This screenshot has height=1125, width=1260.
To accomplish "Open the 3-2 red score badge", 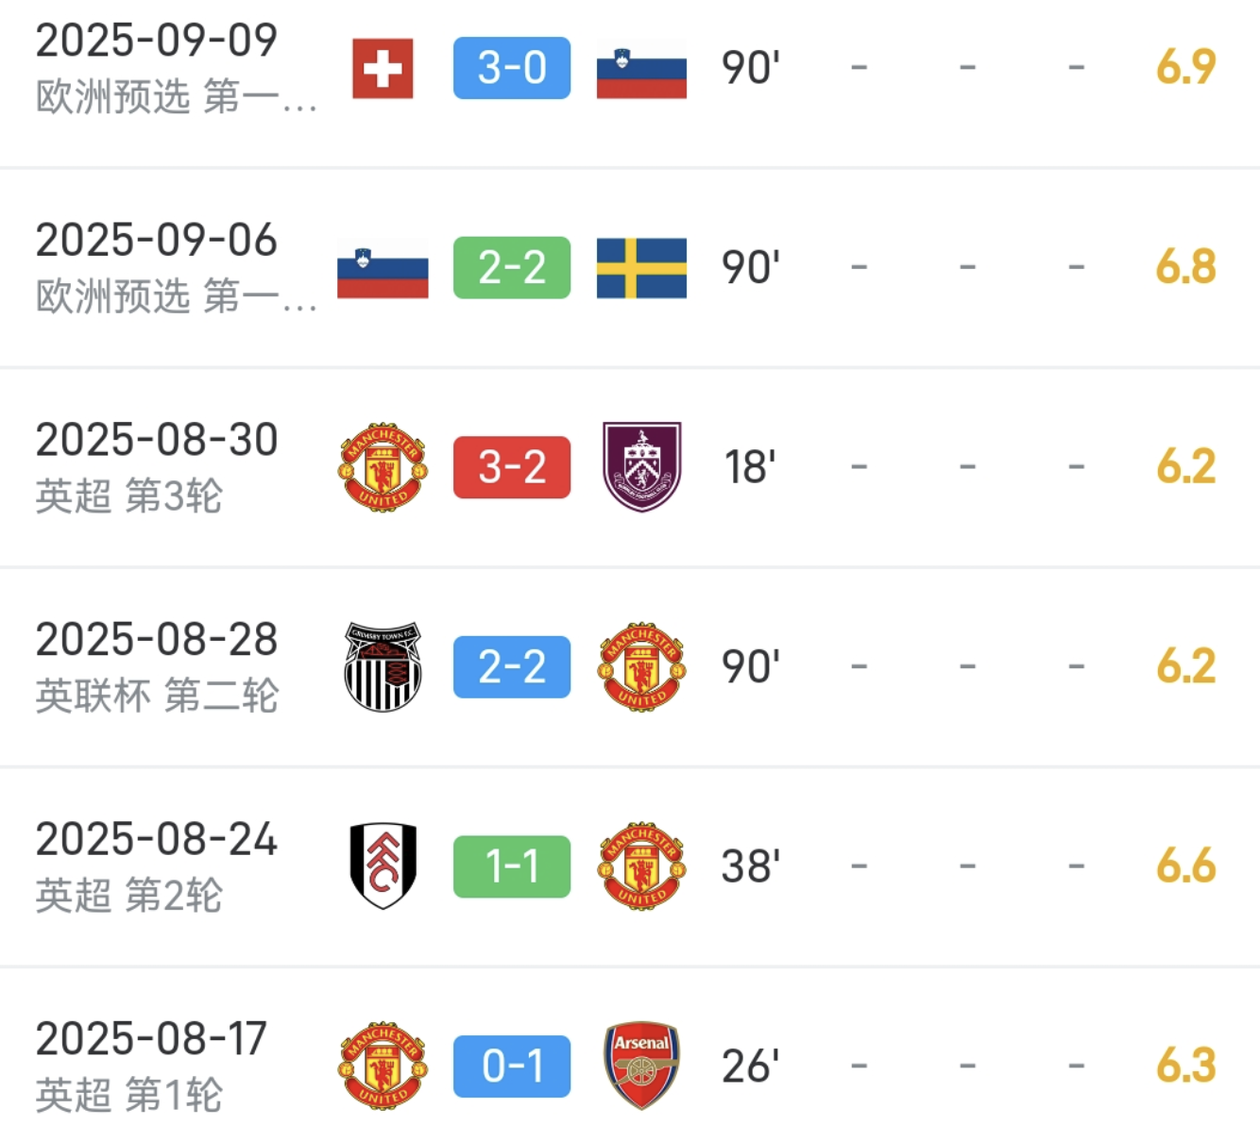I will tap(511, 467).
